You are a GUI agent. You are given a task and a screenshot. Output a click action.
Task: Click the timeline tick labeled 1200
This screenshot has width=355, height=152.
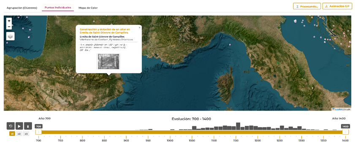[x=257, y=141]
